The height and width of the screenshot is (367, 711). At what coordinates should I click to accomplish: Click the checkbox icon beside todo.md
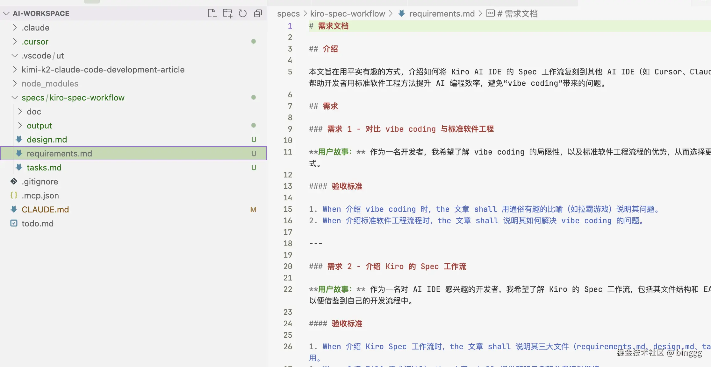click(x=14, y=223)
